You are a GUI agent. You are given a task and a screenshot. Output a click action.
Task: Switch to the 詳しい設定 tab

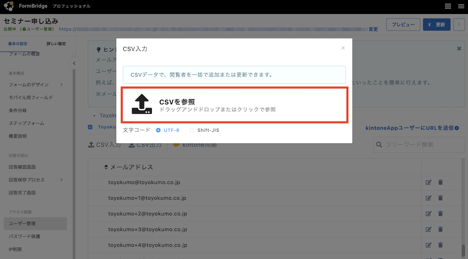coord(56,44)
